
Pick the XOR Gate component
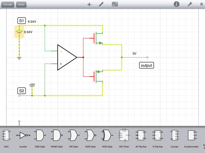tap(107, 136)
